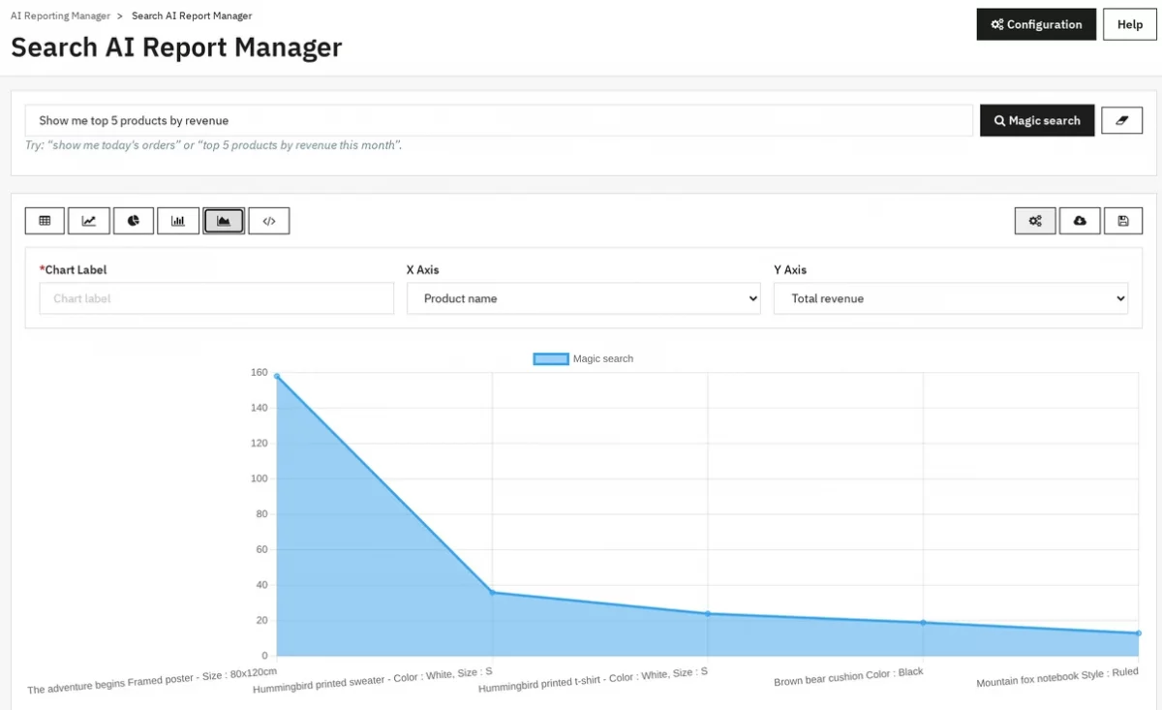Viewport: 1162px width, 710px height.
Task: Click the Help button
Action: [1130, 24]
